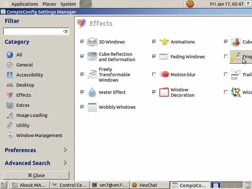
Task: Enable the Trailfocus checkbox
Action: (x=226, y=74)
